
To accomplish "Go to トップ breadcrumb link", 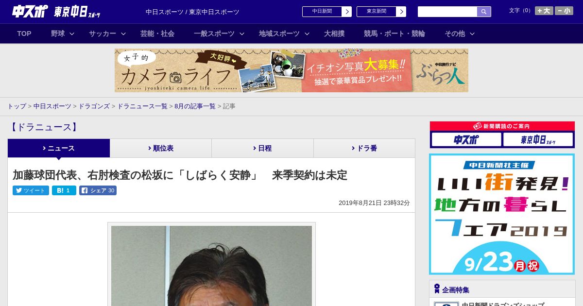I will click(x=17, y=106).
